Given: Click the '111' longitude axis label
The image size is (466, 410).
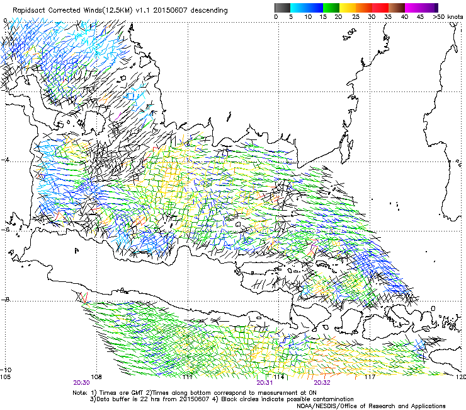Looking at the screenshot, I should 187,377.
